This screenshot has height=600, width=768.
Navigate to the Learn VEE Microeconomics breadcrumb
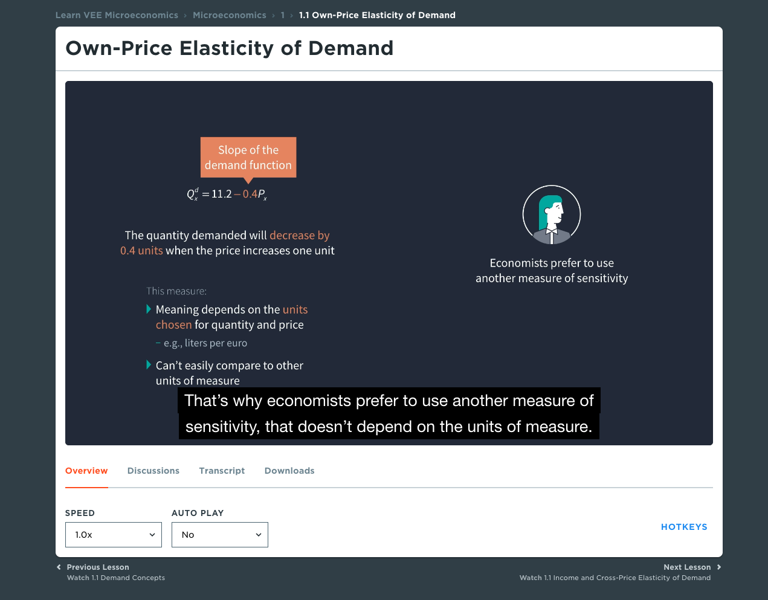(x=117, y=15)
